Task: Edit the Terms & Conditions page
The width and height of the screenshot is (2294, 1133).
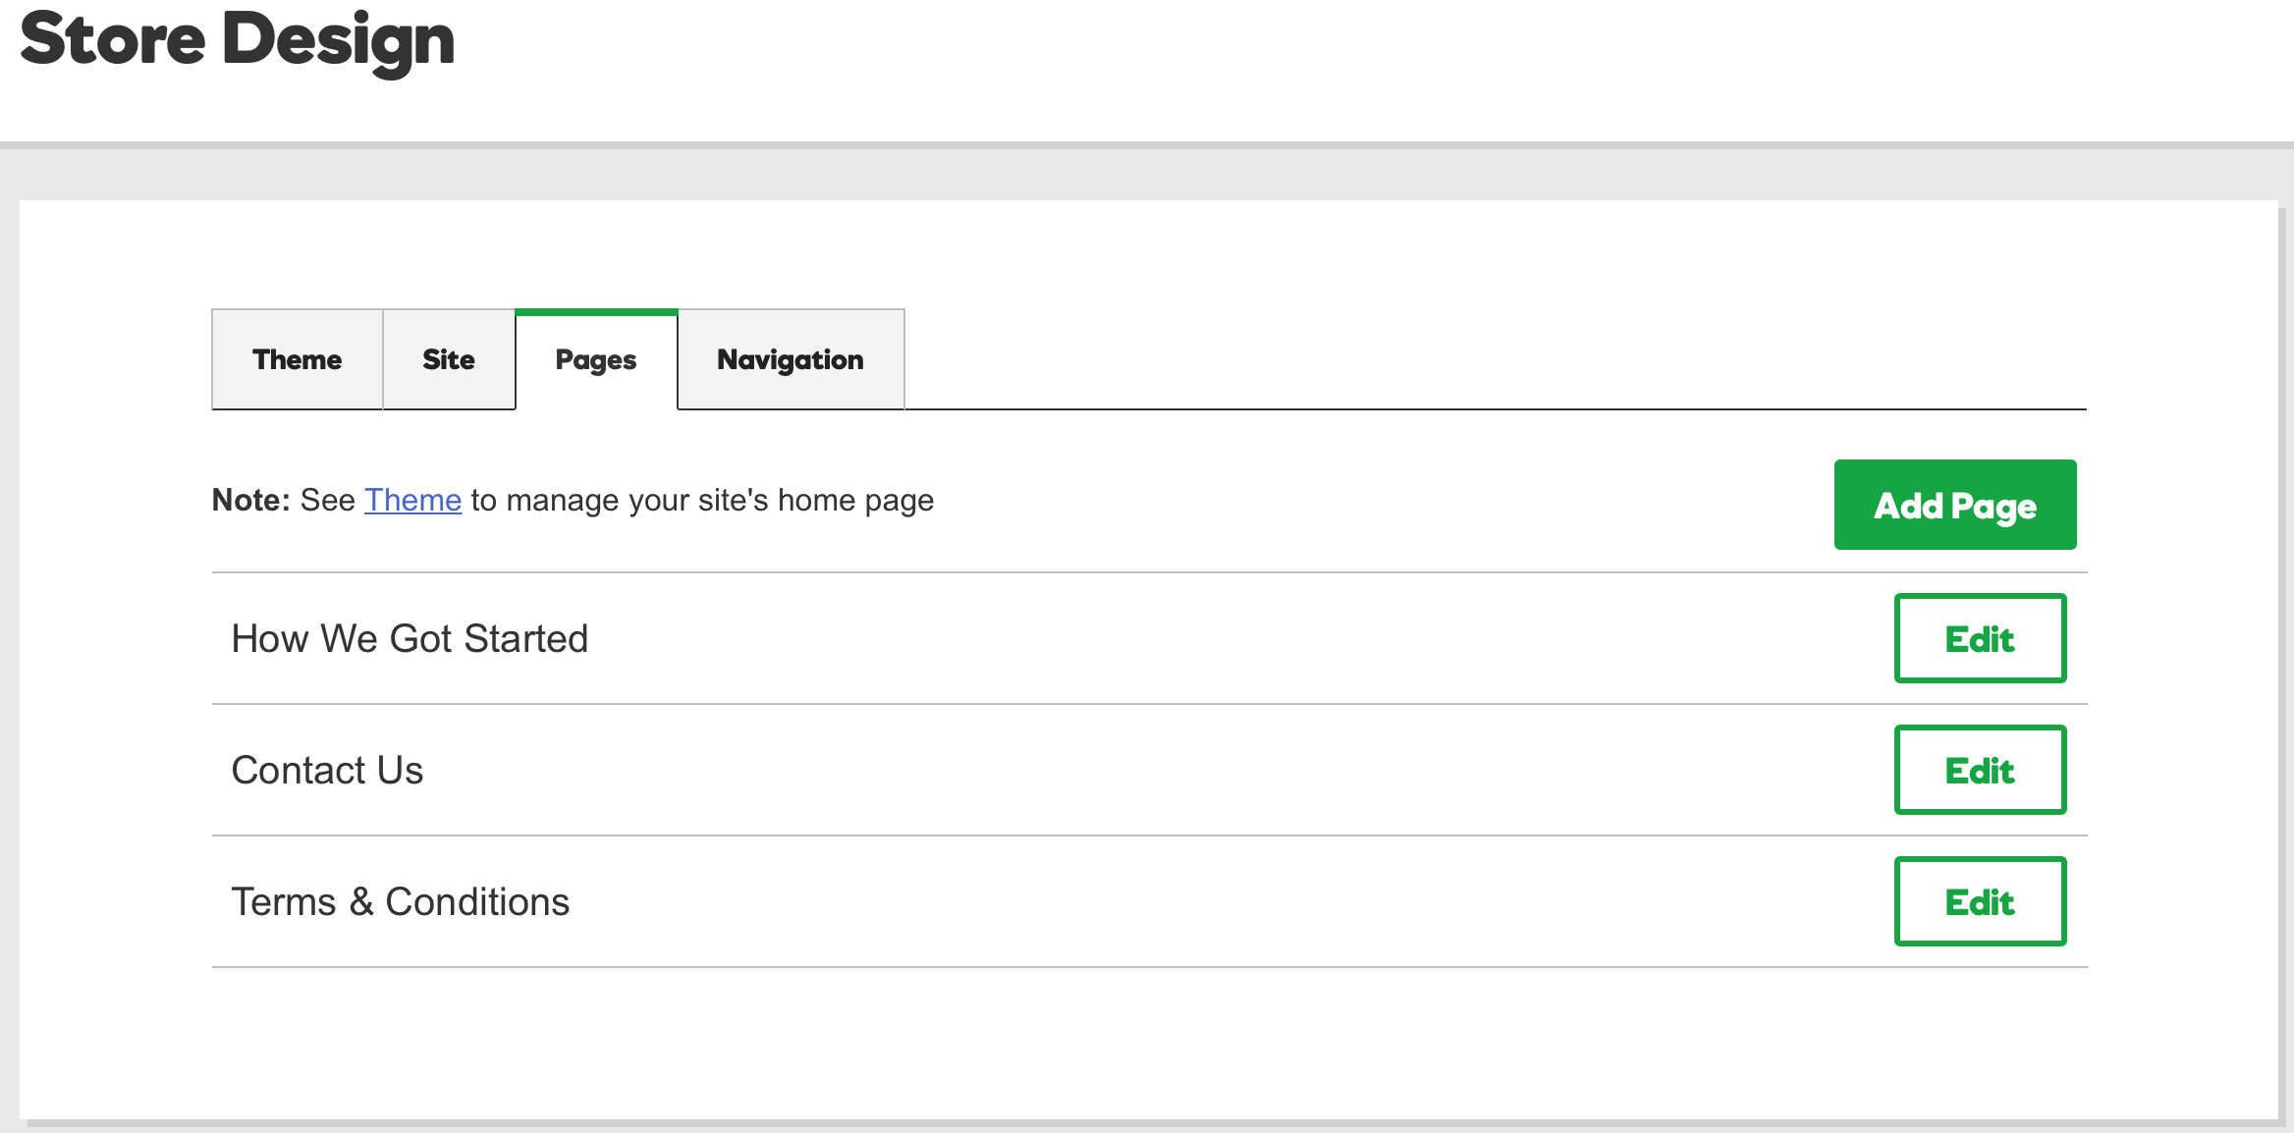Action: (x=1980, y=901)
